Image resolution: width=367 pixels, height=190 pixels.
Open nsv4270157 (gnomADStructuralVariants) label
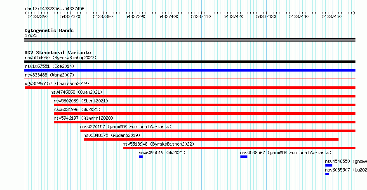[x=126, y=127]
